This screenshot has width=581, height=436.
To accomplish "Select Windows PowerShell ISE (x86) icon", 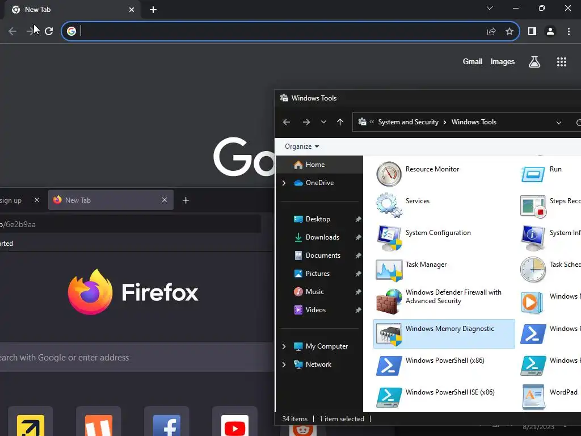I will [x=389, y=397].
